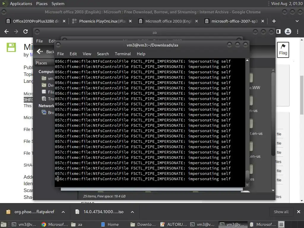Open the Places menu in top panel
The image size is (304, 228).
42,4
